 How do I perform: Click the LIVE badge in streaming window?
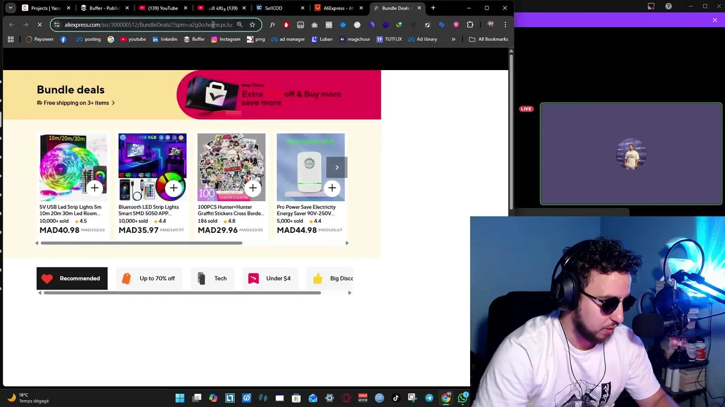click(526, 109)
